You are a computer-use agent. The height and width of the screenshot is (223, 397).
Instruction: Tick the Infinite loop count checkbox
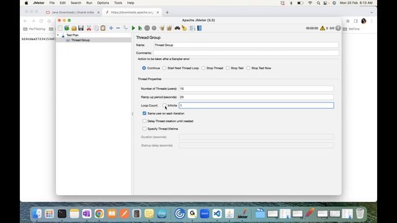(x=164, y=105)
